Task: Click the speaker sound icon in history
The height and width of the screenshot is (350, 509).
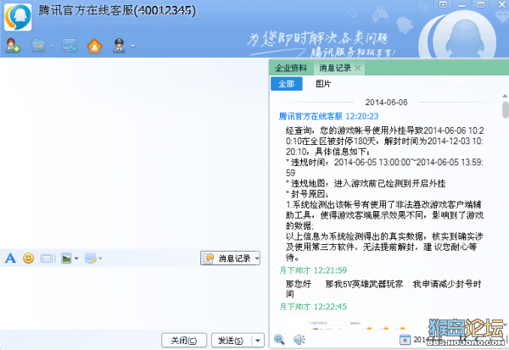Action: [x=299, y=340]
